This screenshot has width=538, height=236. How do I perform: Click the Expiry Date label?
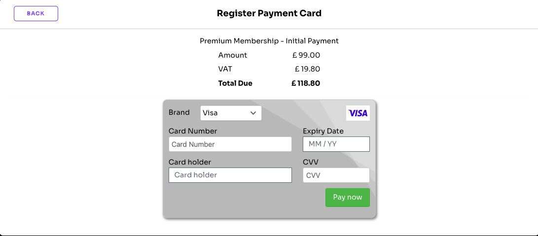pyautogui.click(x=323, y=131)
